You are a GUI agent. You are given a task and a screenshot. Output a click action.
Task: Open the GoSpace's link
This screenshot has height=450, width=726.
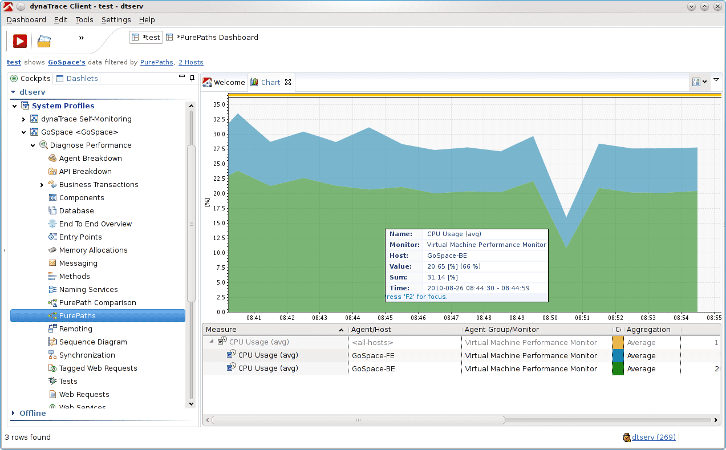click(x=67, y=62)
